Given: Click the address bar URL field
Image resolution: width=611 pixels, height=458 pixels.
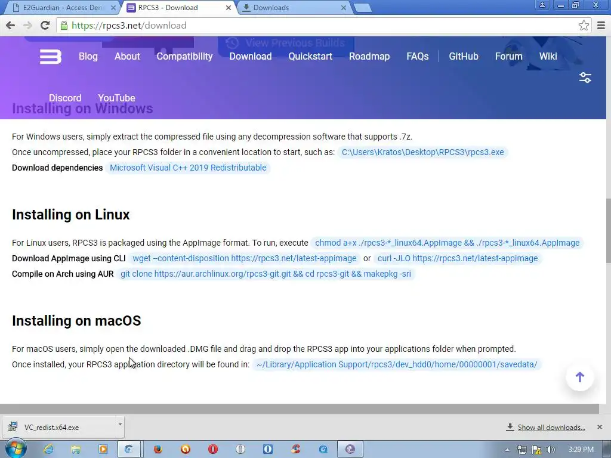Looking at the screenshot, I should (x=320, y=26).
